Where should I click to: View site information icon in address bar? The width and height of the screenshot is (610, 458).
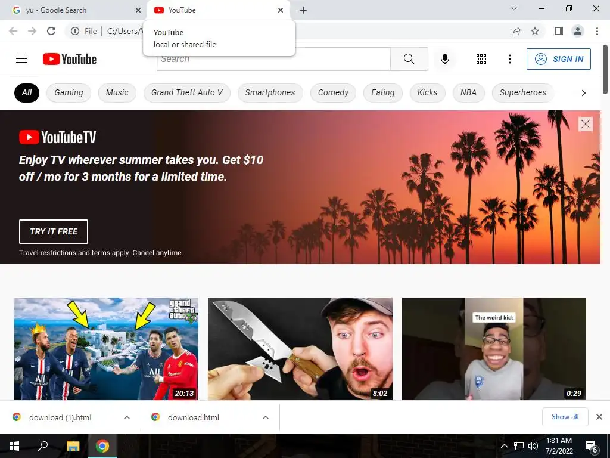pos(75,31)
